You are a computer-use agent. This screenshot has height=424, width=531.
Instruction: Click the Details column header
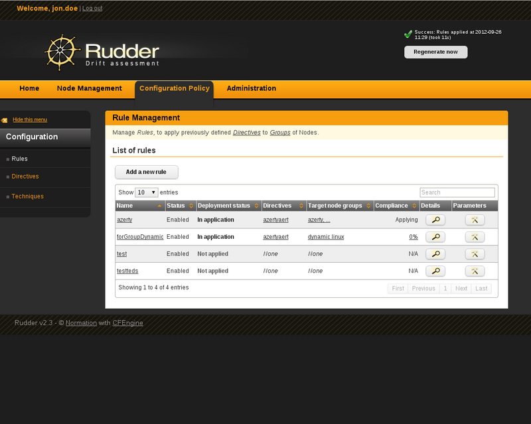pyautogui.click(x=435, y=206)
